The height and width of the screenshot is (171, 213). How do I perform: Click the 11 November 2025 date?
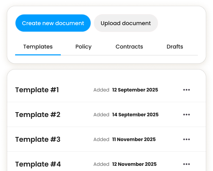click(x=134, y=140)
